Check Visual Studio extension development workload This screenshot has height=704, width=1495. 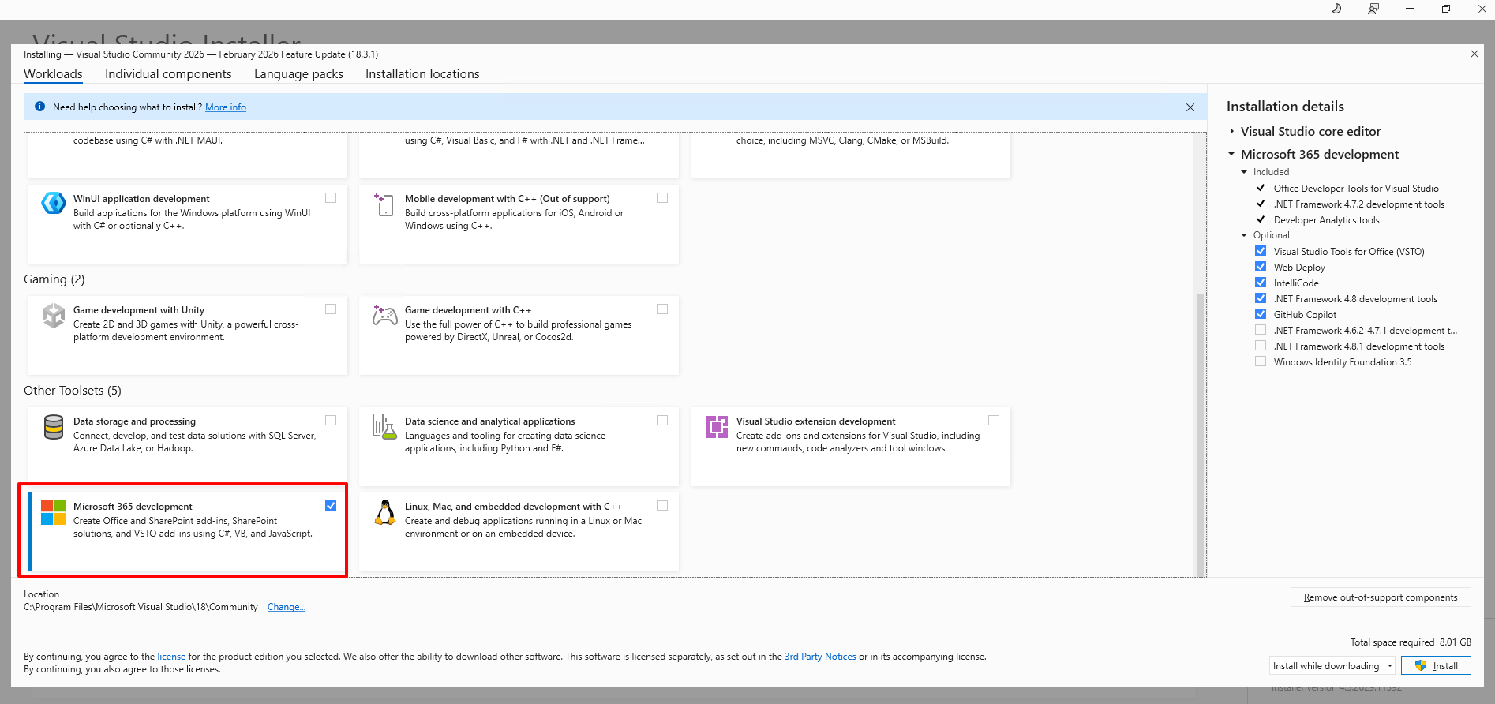tap(994, 421)
